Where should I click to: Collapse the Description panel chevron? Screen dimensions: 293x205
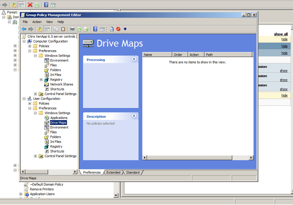(x=135, y=116)
